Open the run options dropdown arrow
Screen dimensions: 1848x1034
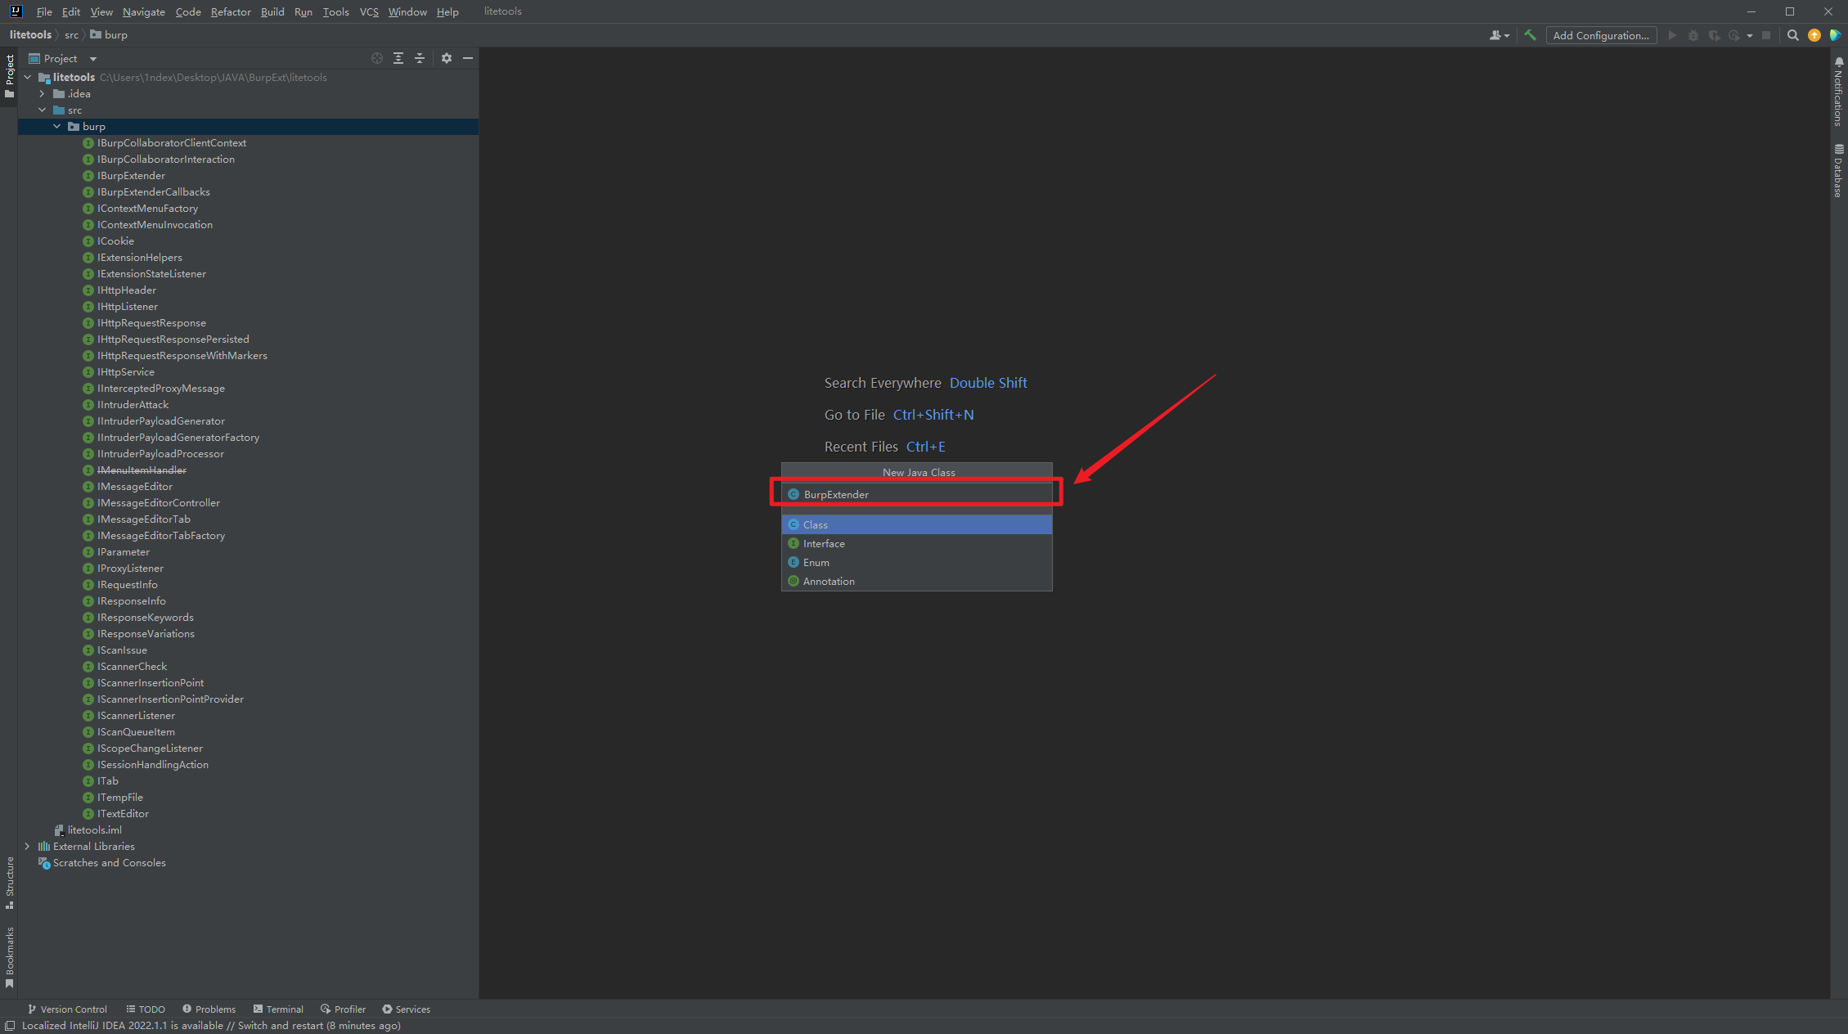1750,35
